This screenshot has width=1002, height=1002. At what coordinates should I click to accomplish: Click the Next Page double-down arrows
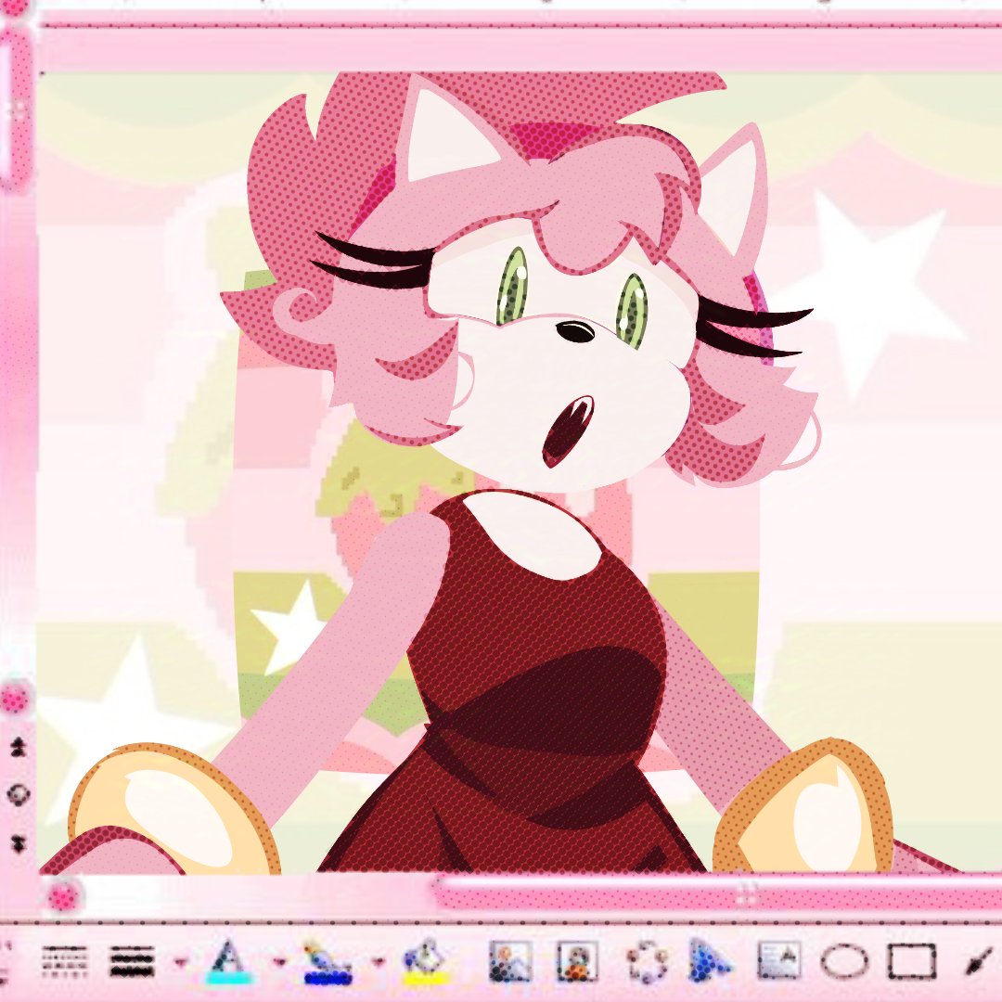point(19,844)
